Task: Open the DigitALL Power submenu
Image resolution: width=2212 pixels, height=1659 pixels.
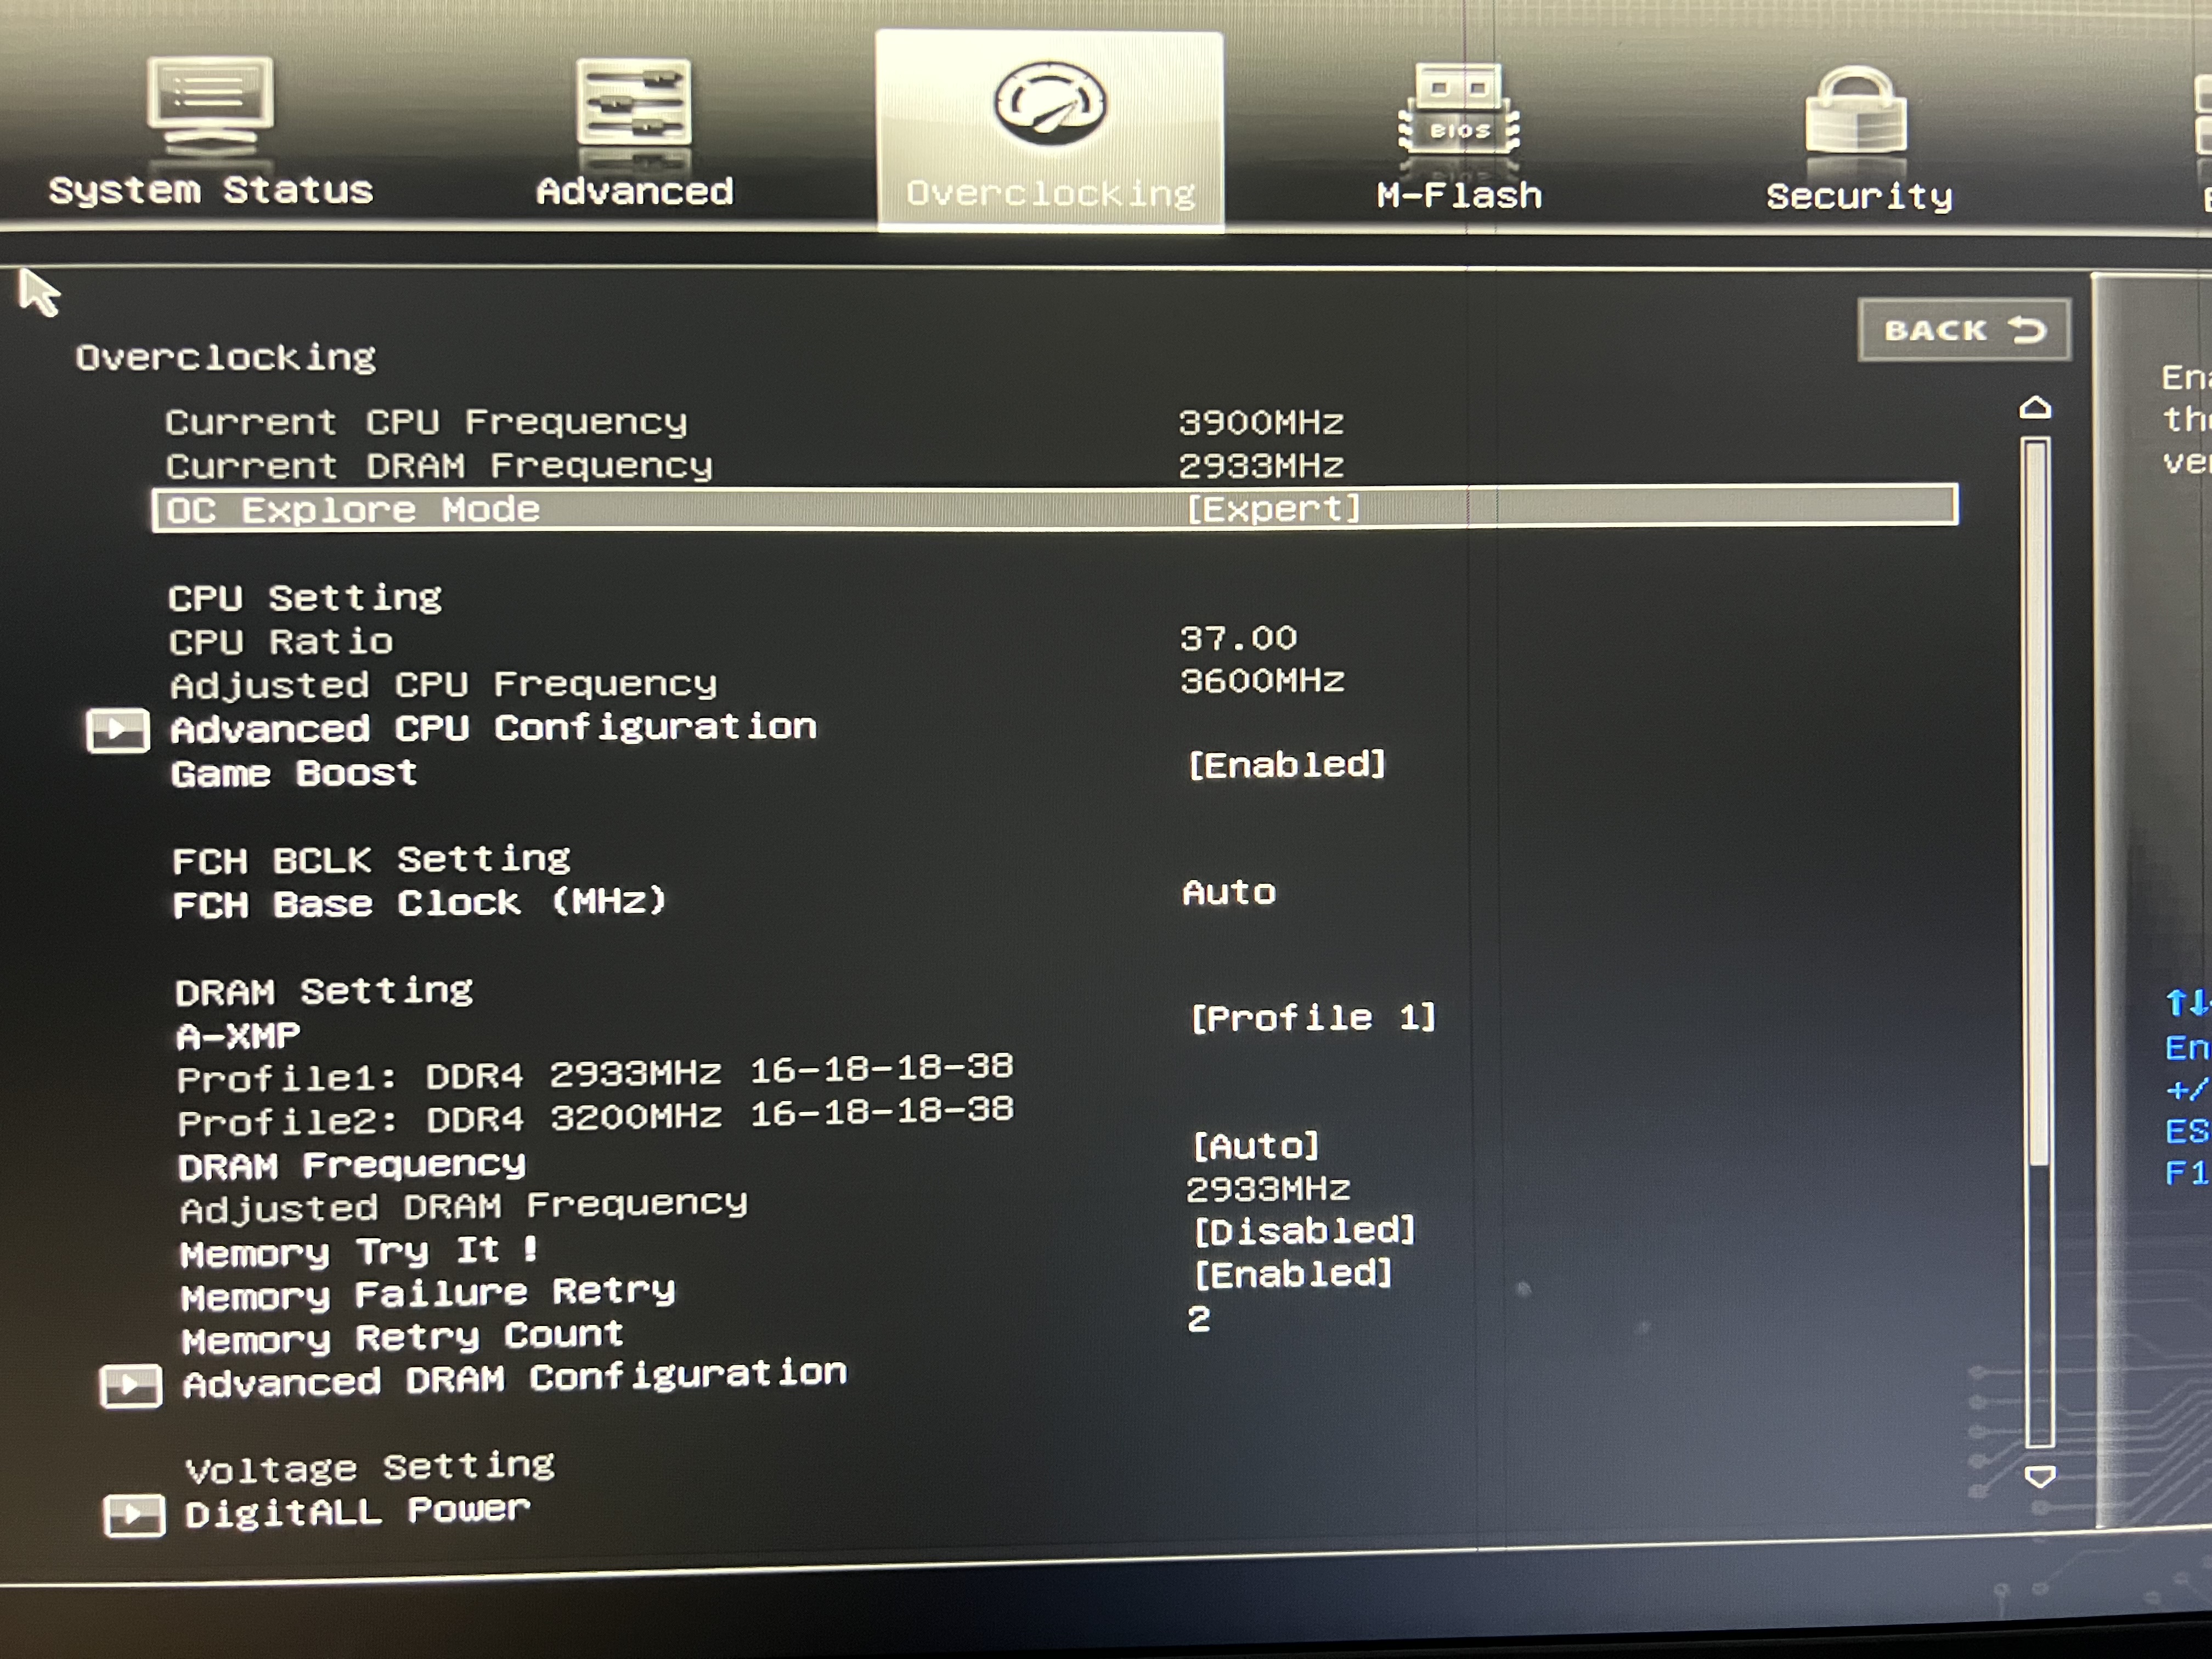Action: pyautogui.click(x=357, y=1511)
